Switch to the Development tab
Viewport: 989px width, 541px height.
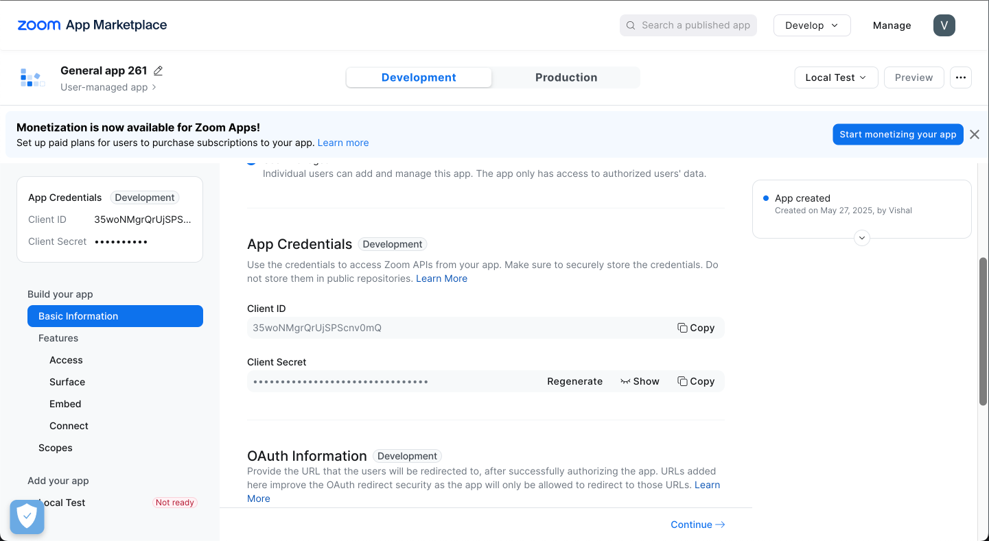click(419, 77)
